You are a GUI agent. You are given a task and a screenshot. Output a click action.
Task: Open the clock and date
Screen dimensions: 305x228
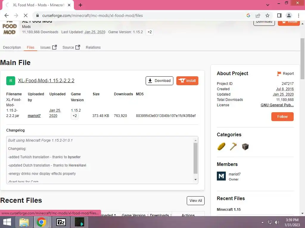point(292,222)
